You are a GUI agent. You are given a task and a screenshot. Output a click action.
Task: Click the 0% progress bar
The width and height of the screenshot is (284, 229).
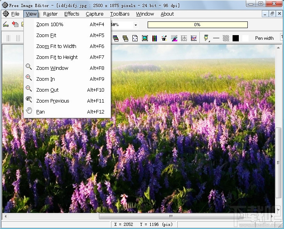[198, 25]
